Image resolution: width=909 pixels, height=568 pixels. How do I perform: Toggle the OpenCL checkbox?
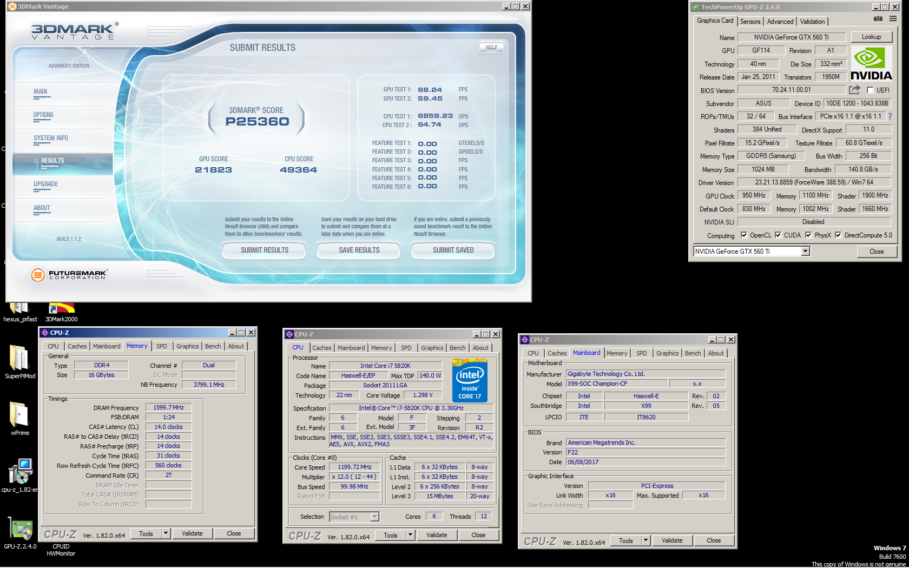744,235
